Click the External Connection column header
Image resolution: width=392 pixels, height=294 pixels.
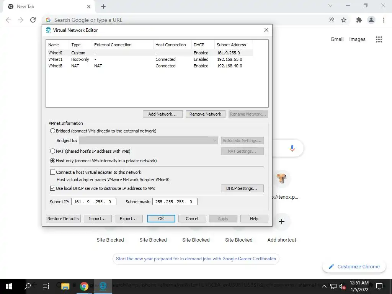[x=122, y=45]
